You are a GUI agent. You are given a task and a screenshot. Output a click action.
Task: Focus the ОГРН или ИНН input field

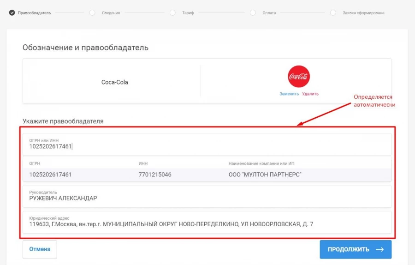pos(207,145)
